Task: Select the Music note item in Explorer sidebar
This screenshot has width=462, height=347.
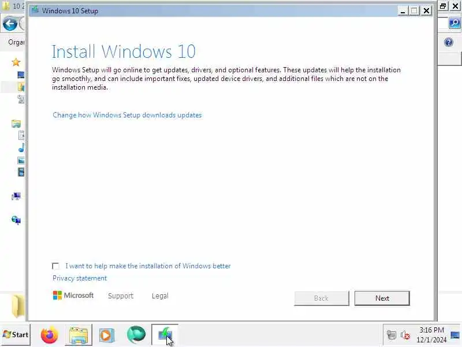Action: point(21,147)
